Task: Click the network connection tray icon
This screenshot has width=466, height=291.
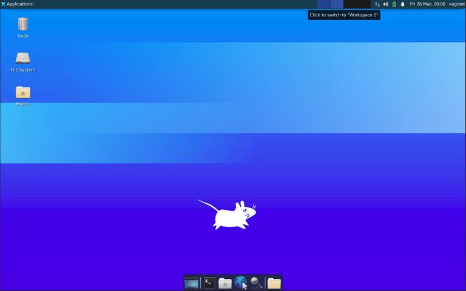Action: pos(377,4)
